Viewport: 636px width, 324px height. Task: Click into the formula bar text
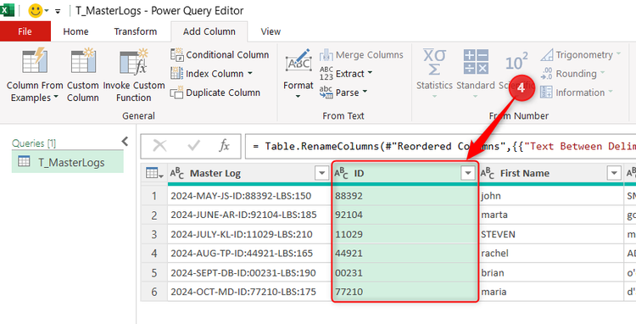440,146
